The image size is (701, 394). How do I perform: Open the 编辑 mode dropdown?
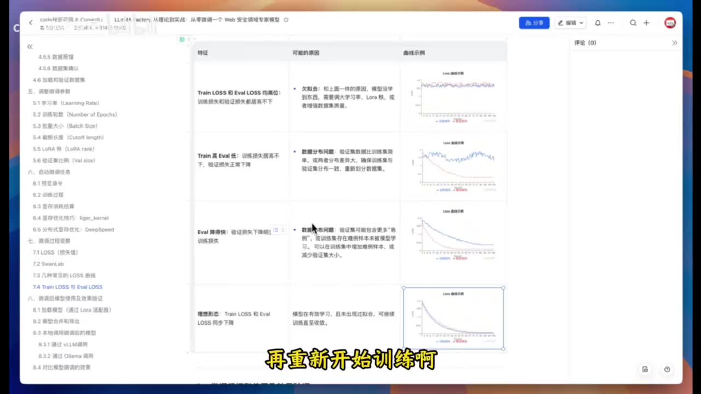(571, 23)
